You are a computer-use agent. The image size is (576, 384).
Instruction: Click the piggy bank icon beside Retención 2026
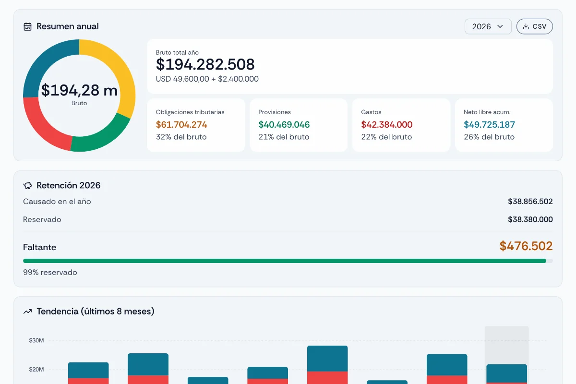(x=28, y=185)
